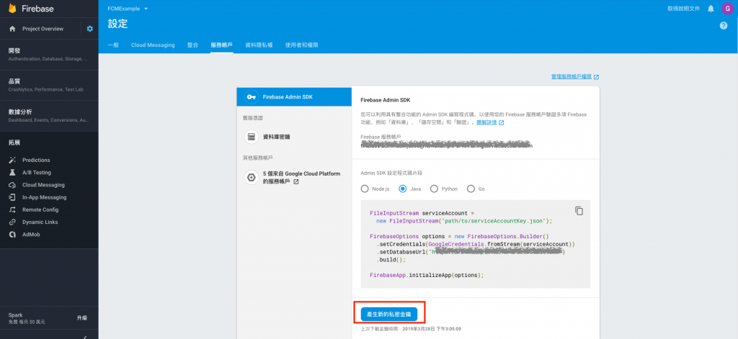
Task: Open the notifications bell
Action: (711, 9)
